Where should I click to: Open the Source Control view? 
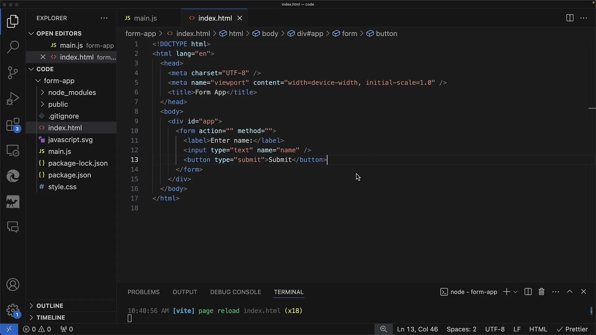tap(13, 73)
